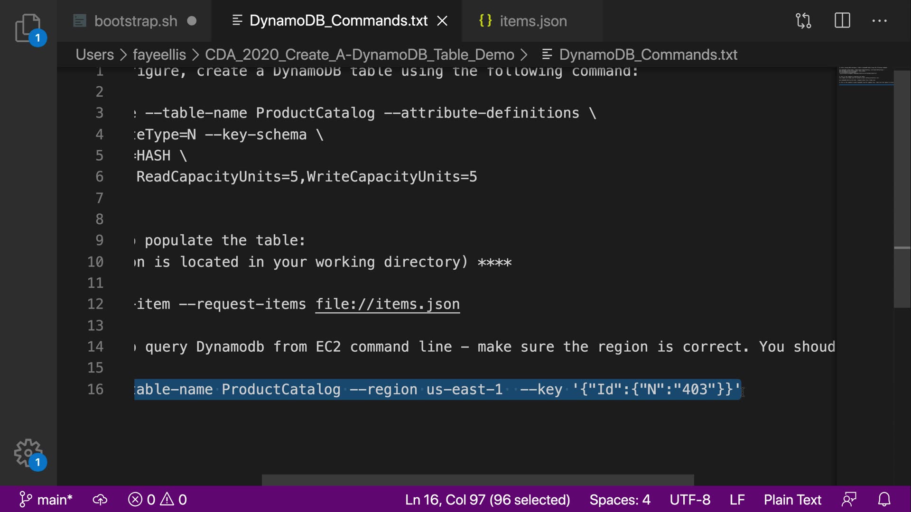Close the DynamoDB_Commands.txt tab
This screenshot has width=911, height=512.
pos(442,21)
